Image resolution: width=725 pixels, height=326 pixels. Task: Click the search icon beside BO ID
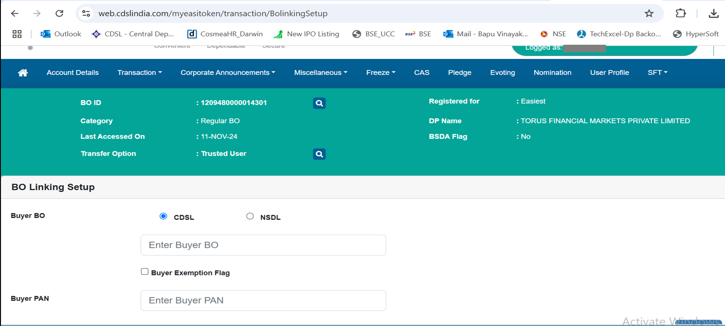[x=319, y=103]
